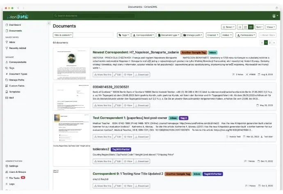Click More like this for Napoleon document
This screenshot has height=194, width=283.
[x=103, y=75]
